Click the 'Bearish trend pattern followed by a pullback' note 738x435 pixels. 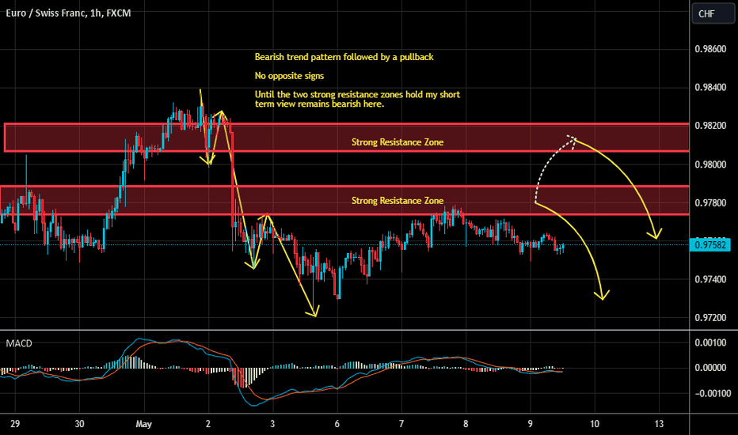344,57
